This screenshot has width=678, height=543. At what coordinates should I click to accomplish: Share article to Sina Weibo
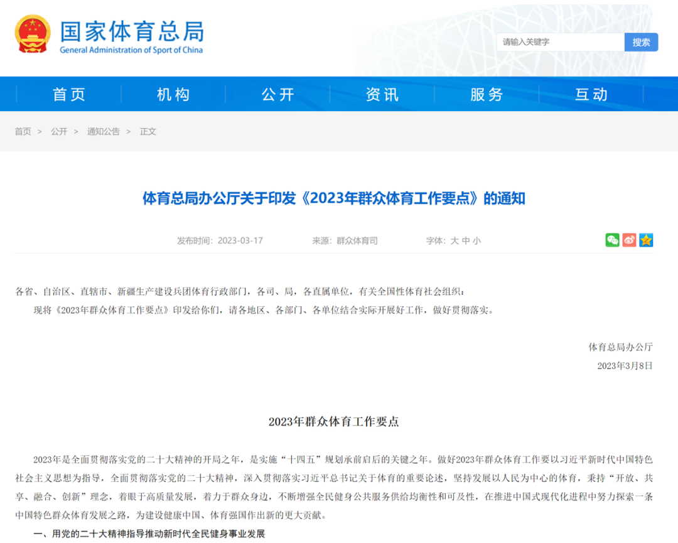628,240
